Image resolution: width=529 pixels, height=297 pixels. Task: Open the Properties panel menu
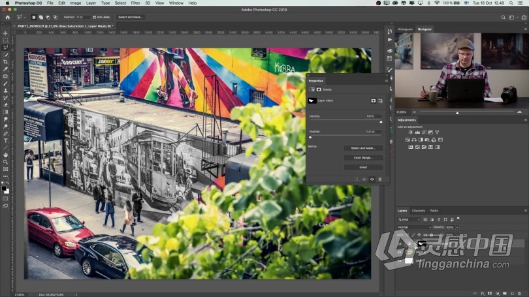pyautogui.click(x=386, y=81)
